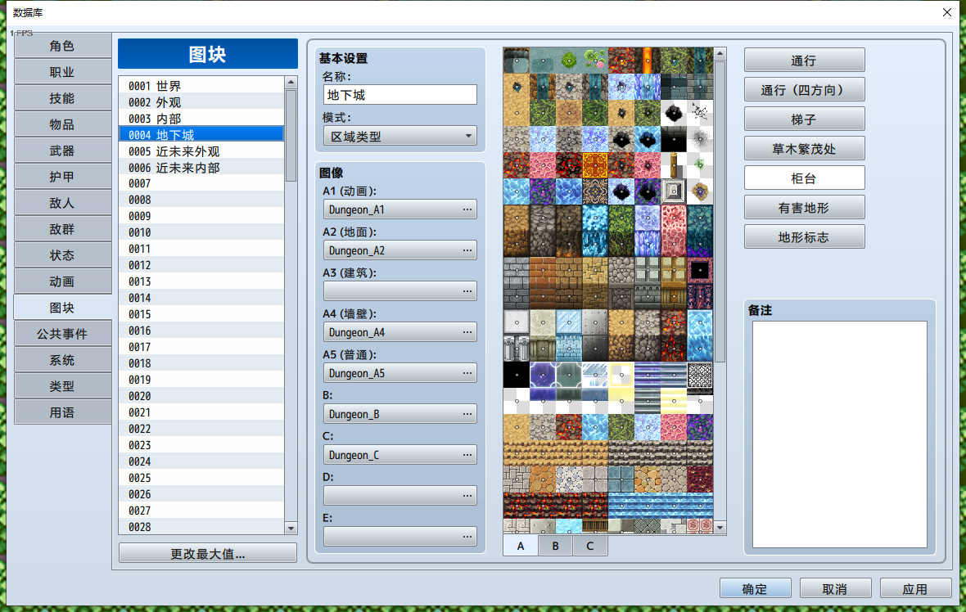Select tileset 0002 外观
The width and height of the screenshot is (966, 612).
(x=201, y=102)
